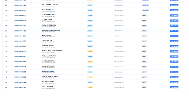Open registration number PMB260003362
The width and height of the screenshot is (189, 97).
click(20, 82)
